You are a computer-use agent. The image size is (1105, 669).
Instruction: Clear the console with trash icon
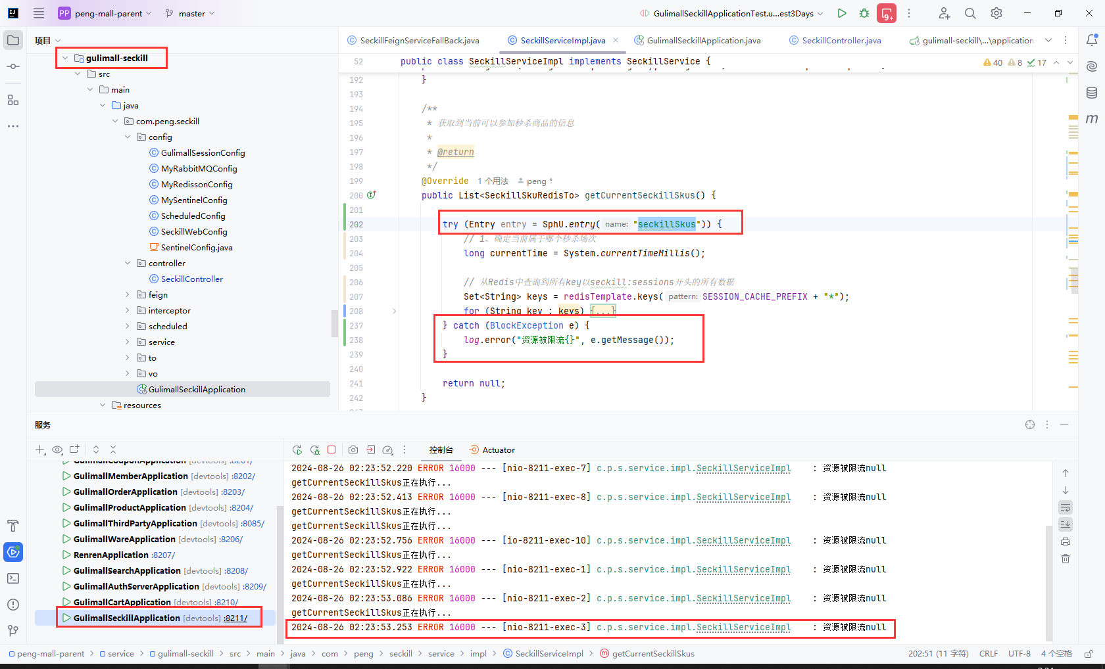click(1066, 559)
